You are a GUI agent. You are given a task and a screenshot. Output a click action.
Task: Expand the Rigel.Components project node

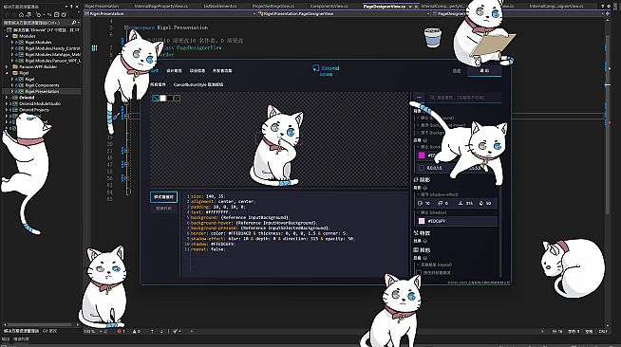pos(12,85)
